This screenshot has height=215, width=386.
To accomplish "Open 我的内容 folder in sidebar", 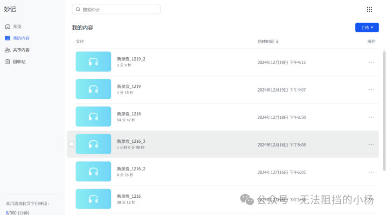I will click(x=17, y=38).
